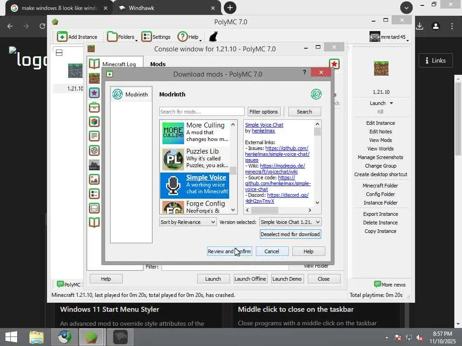Screen dimensions: 462x346
Task: Open the colored cube shader packs icon
Action: [94, 122]
